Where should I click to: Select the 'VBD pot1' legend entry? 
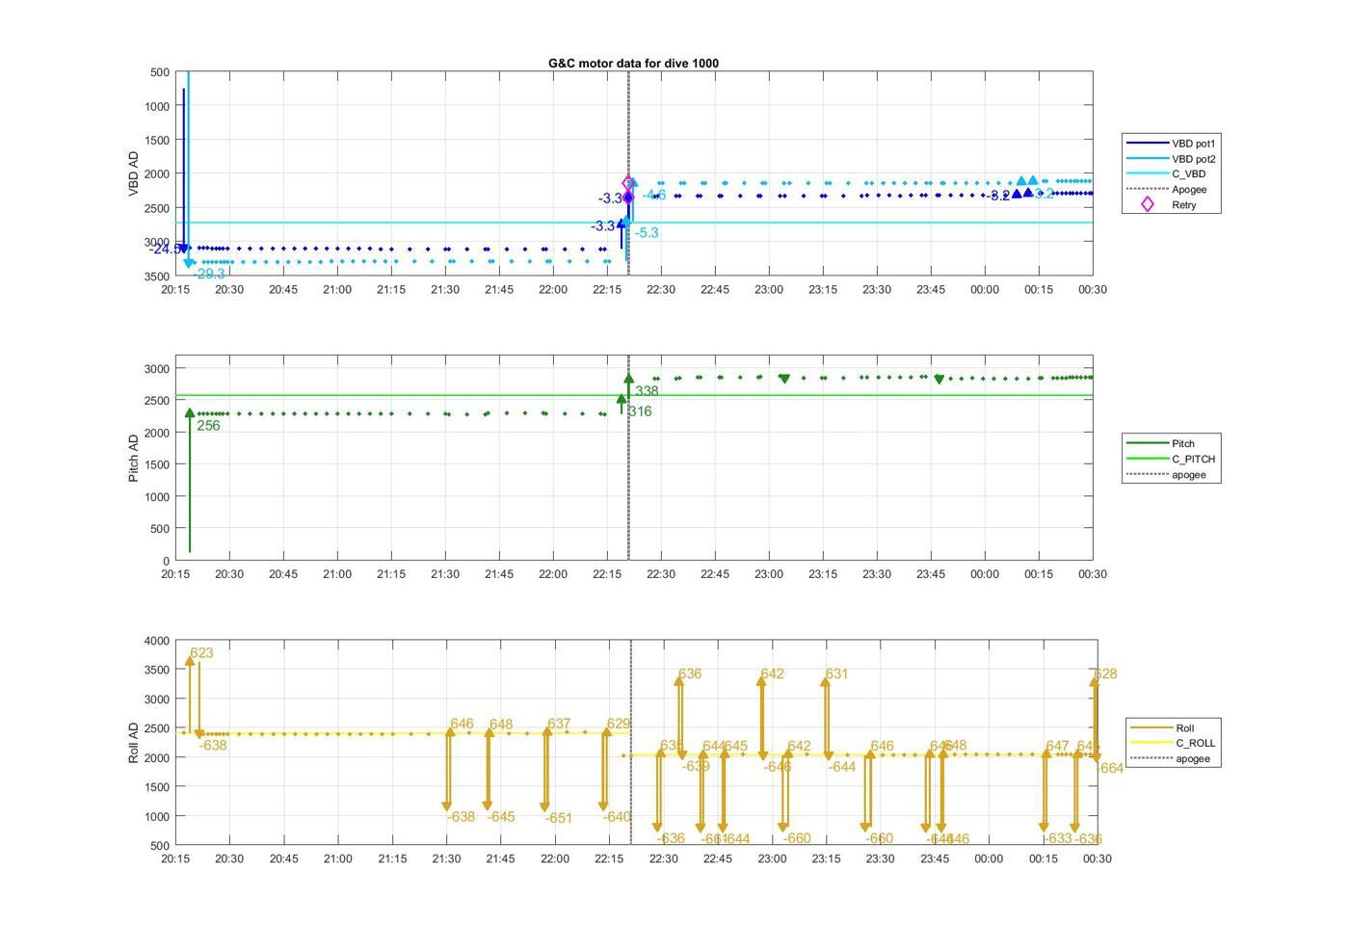[x=1172, y=144]
